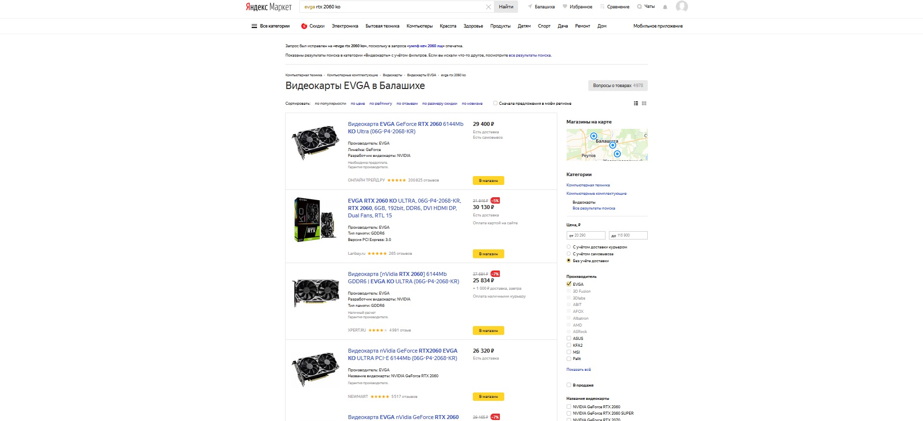Click the minimum price 'от' input field

pos(586,235)
